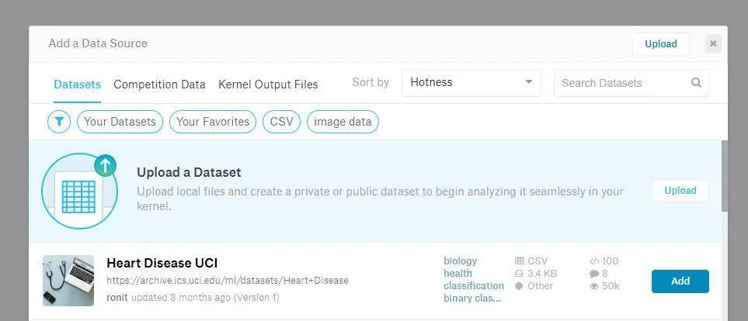Click the filter funnel icon
Image resolution: width=748 pixels, height=321 pixels.
59,122
